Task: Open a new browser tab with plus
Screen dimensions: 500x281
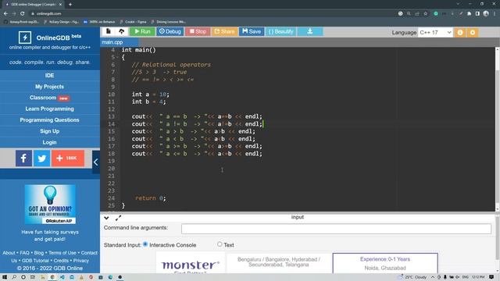Action: [70, 5]
